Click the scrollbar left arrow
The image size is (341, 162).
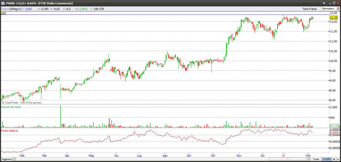click(x=14, y=159)
